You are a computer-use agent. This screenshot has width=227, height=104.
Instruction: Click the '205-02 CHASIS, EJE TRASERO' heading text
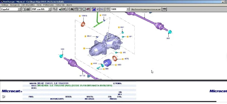coord(53,83)
